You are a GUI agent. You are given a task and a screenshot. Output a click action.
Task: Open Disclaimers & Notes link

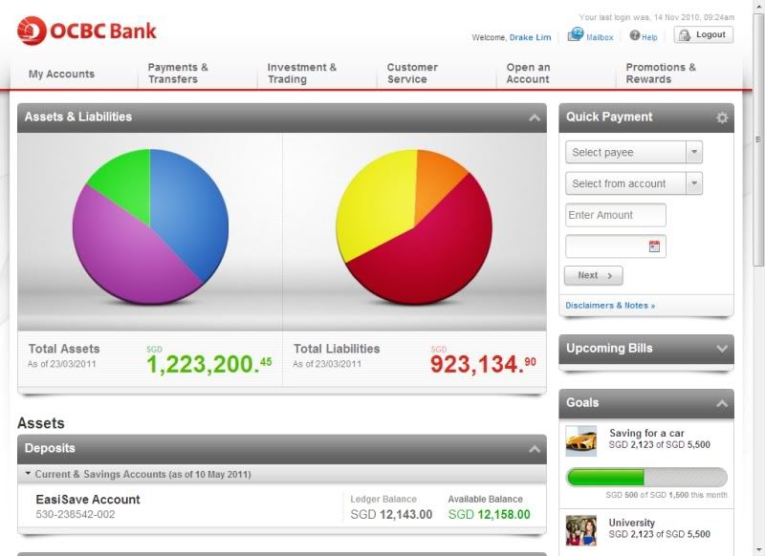[x=610, y=306]
